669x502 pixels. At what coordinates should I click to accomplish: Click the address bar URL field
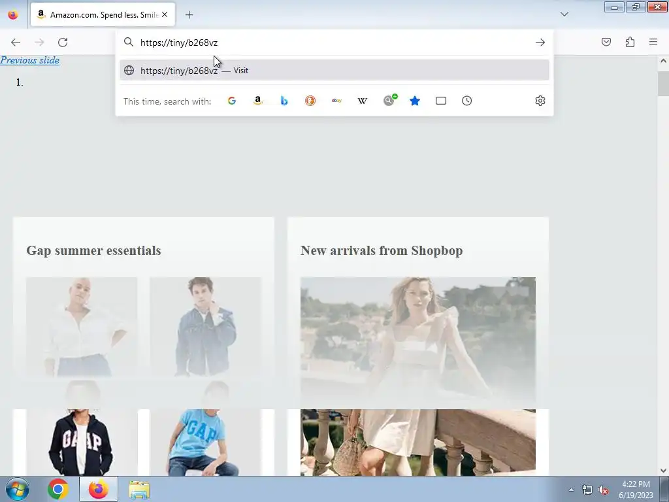[334, 42]
